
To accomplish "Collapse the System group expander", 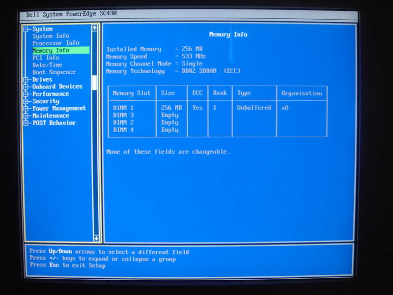I will coord(26,29).
